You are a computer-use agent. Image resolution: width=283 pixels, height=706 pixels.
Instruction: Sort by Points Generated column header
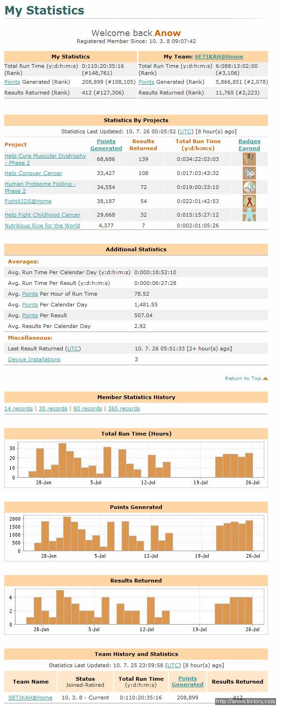(106, 145)
